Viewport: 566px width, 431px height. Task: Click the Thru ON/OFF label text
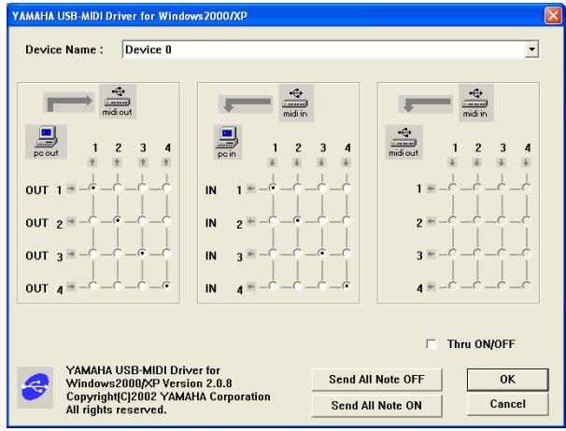point(481,344)
